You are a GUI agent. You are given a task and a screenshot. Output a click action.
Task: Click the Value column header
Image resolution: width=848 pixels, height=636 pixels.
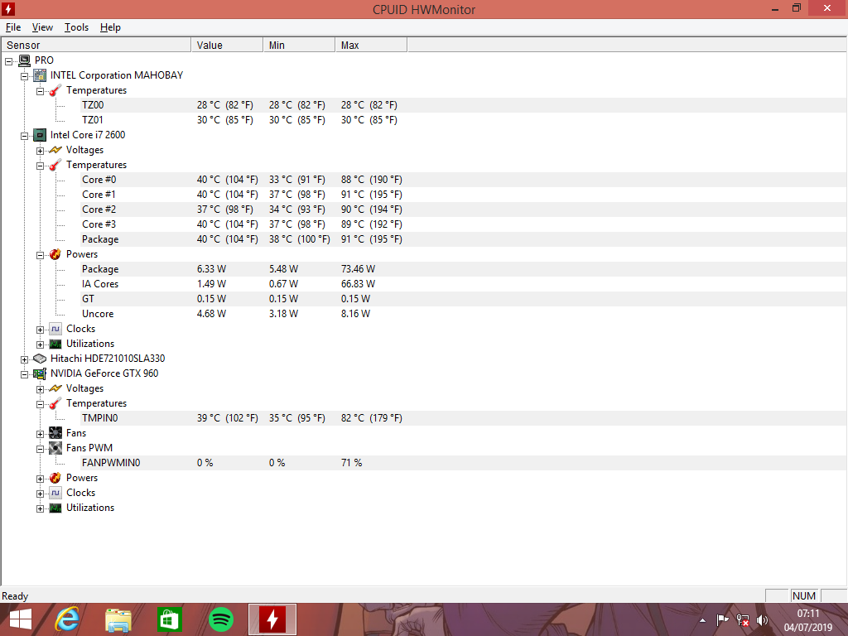click(227, 45)
